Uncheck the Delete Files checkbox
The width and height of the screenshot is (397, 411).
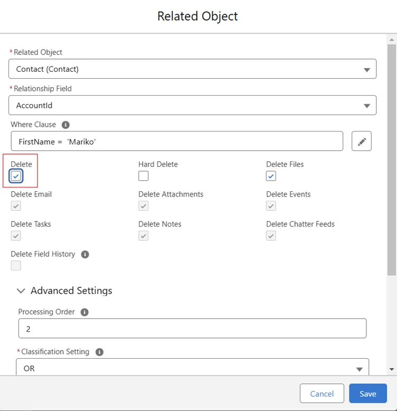(271, 176)
